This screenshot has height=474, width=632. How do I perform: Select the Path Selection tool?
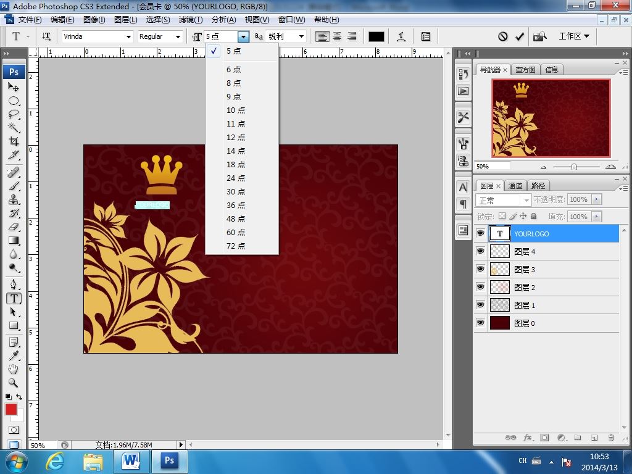pos(14,312)
